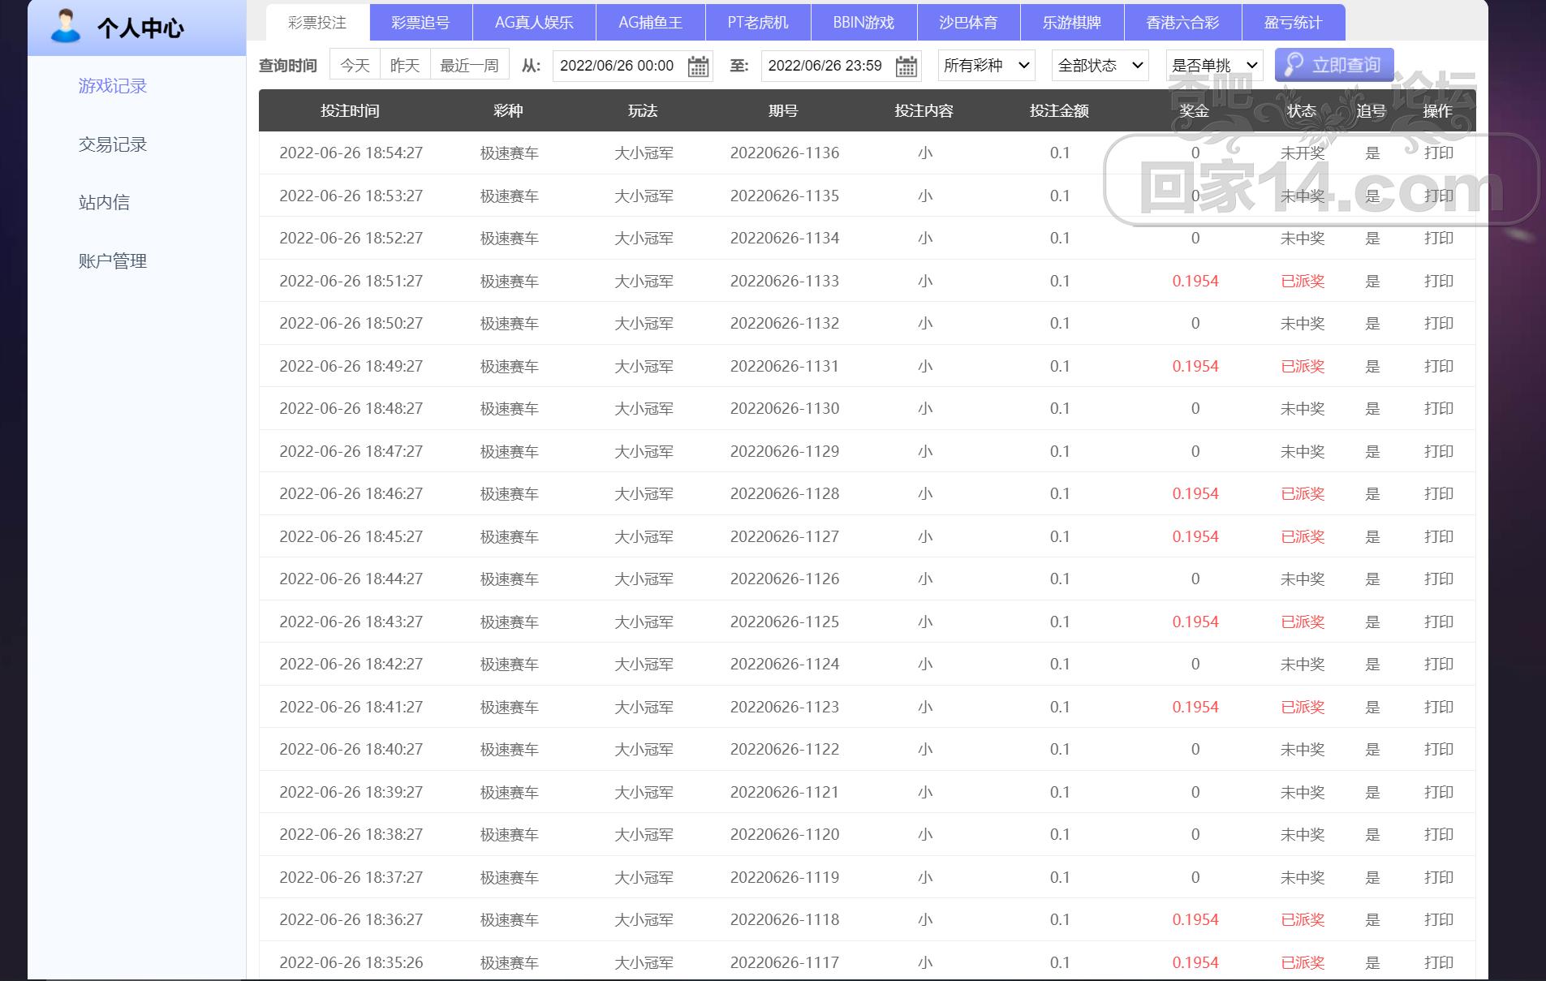
Task: Click 大小冠军 in the 20220626-1128 row
Action: (x=644, y=493)
